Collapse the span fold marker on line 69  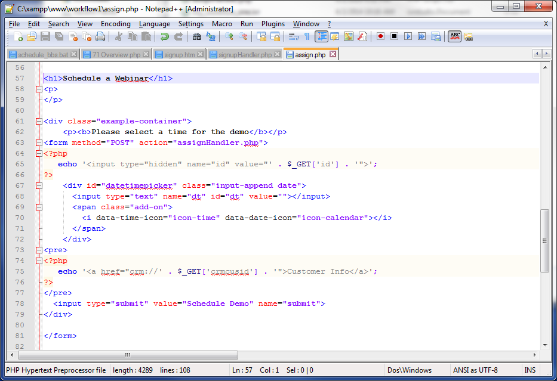39,207
